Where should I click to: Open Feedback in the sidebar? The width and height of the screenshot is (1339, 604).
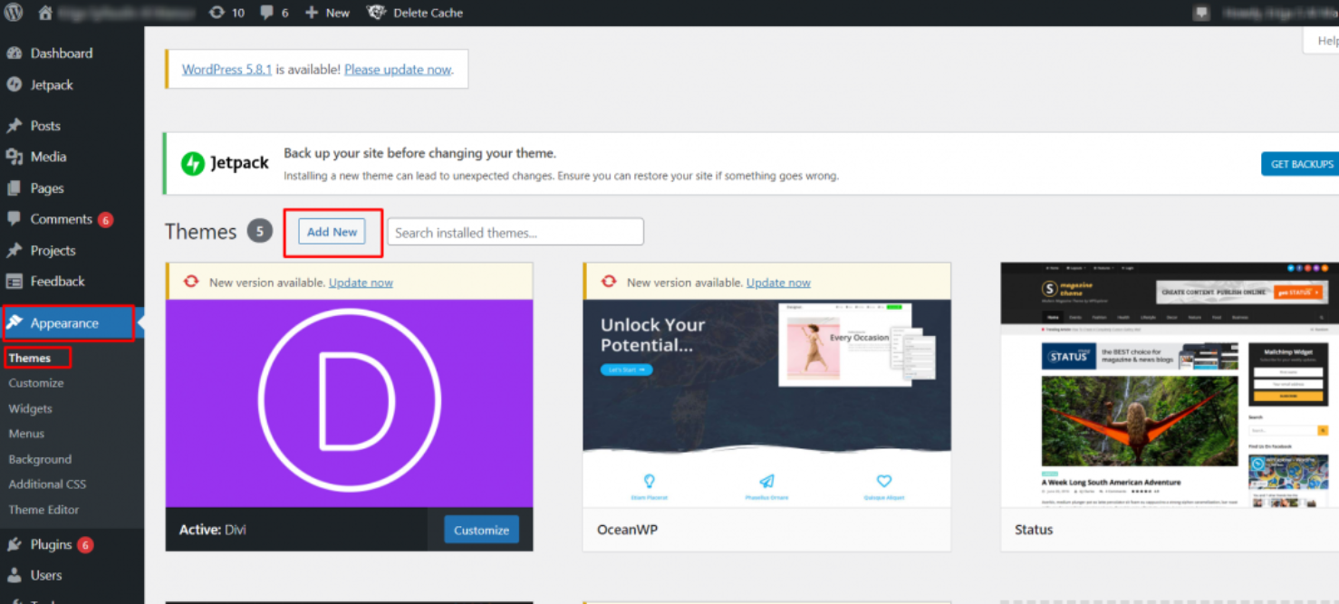click(57, 282)
